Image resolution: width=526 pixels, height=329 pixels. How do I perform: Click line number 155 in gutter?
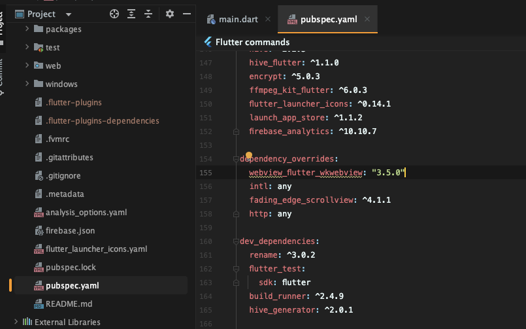206,173
